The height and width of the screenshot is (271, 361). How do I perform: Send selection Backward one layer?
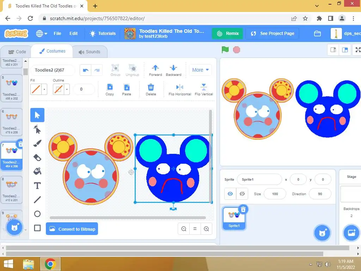(x=173, y=70)
